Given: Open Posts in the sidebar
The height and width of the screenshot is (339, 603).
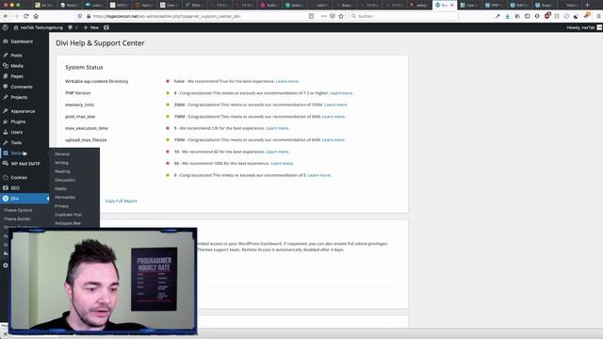Looking at the screenshot, I should pos(16,56).
